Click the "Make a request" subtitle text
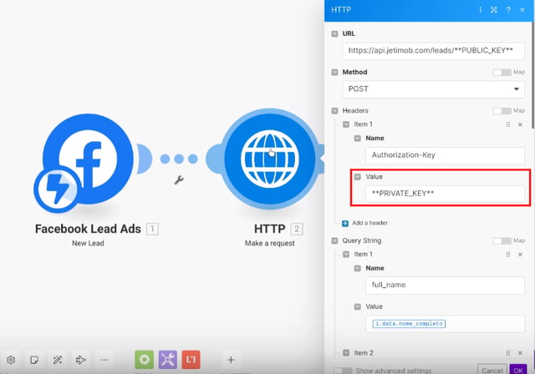 click(x=269, y=243)
